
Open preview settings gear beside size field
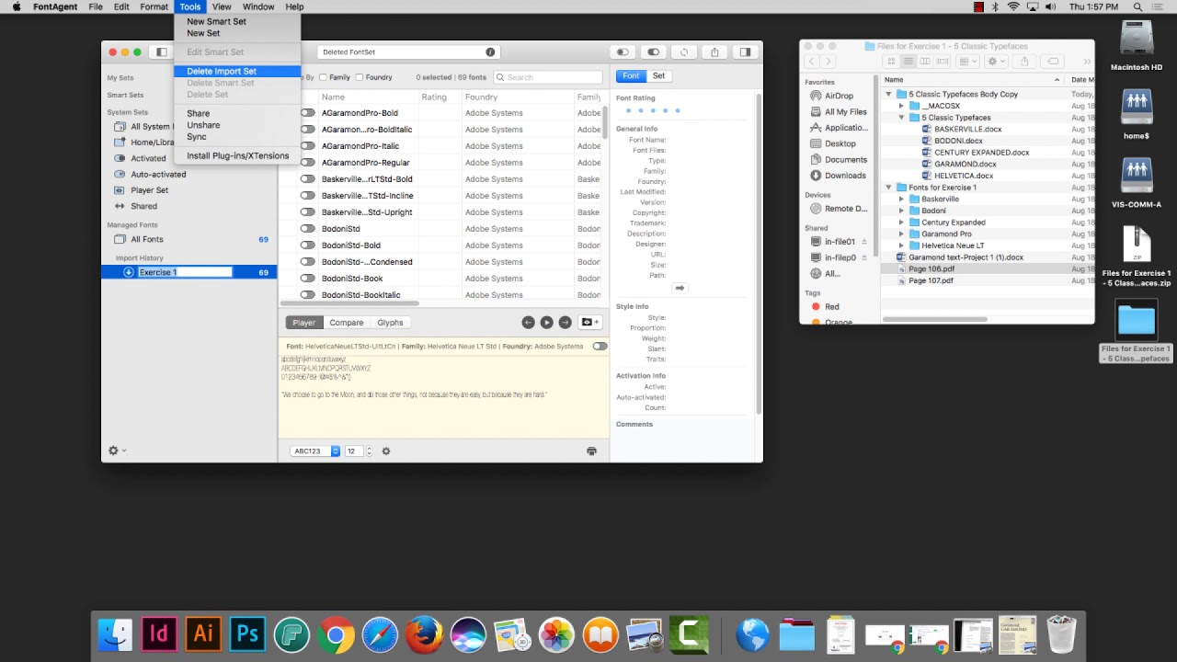[386, 451]
